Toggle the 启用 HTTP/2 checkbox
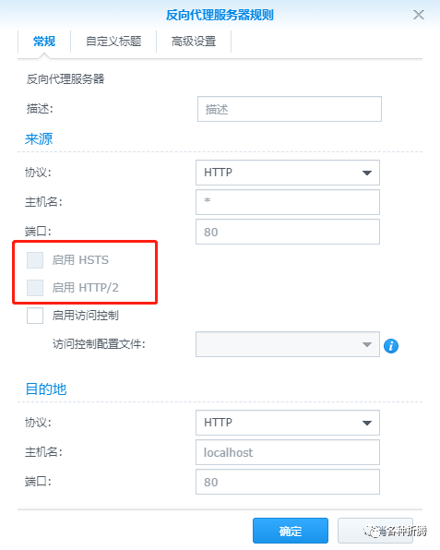440x550 pixels. (x=35, y=288)
